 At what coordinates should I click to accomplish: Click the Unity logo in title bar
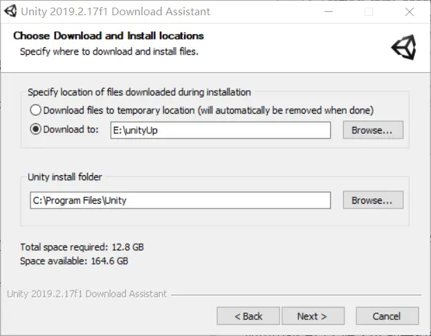point(10,11)
